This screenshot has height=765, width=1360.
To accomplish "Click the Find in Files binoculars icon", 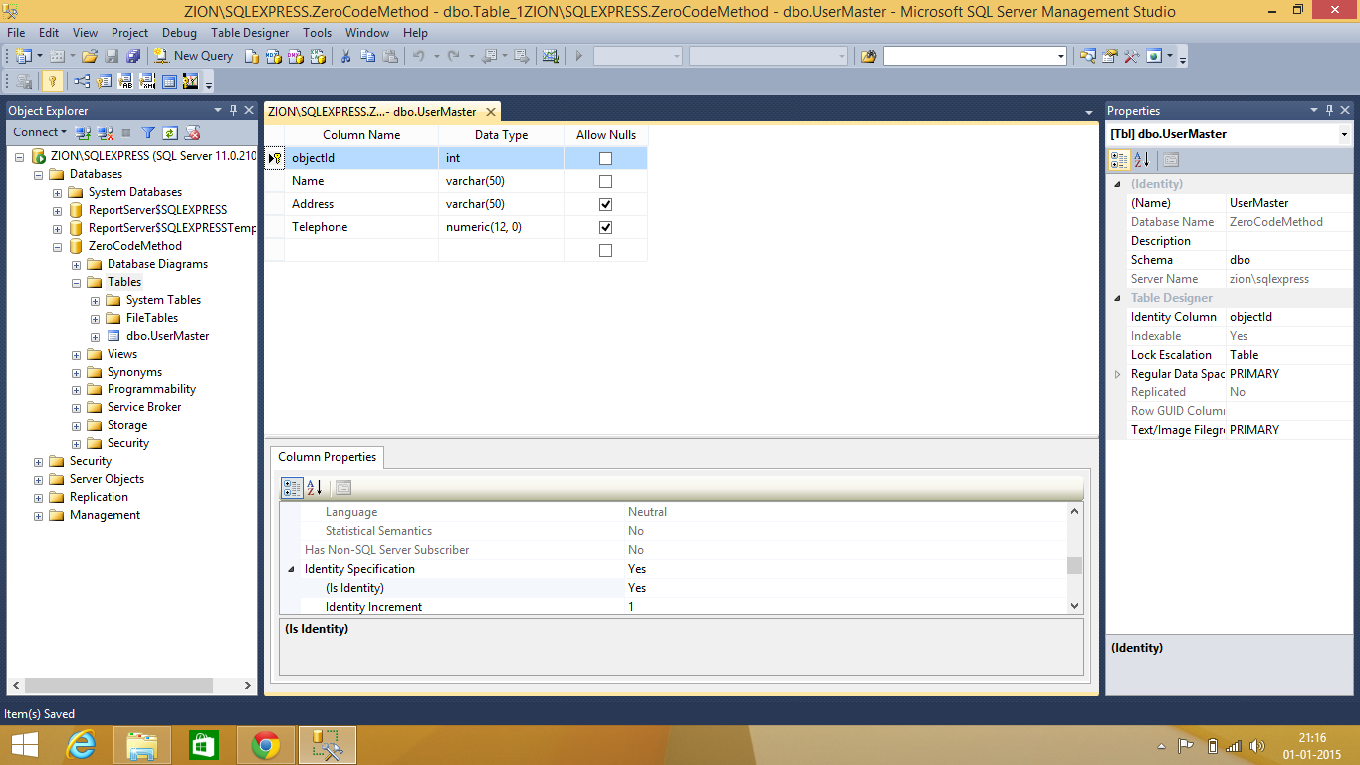I will (869, 56).
